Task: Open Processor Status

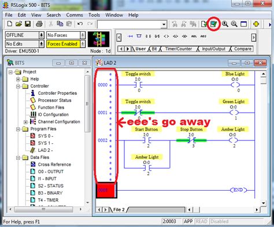Action: [x=54, y=101]
